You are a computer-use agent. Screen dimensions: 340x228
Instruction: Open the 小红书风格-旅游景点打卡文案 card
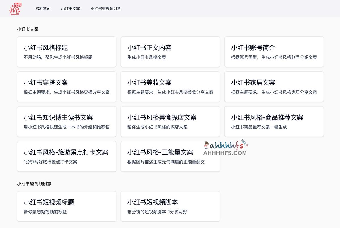tap(67, 156)
